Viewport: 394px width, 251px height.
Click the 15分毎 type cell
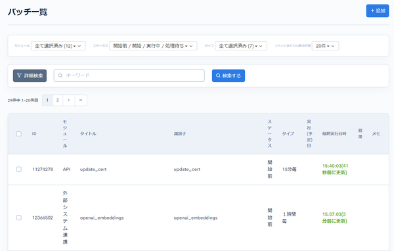[289, 169]
